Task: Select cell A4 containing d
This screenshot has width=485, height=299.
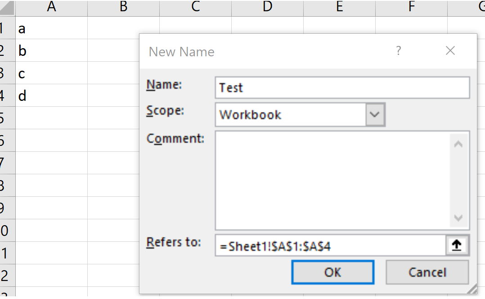Action: (52, 95)
